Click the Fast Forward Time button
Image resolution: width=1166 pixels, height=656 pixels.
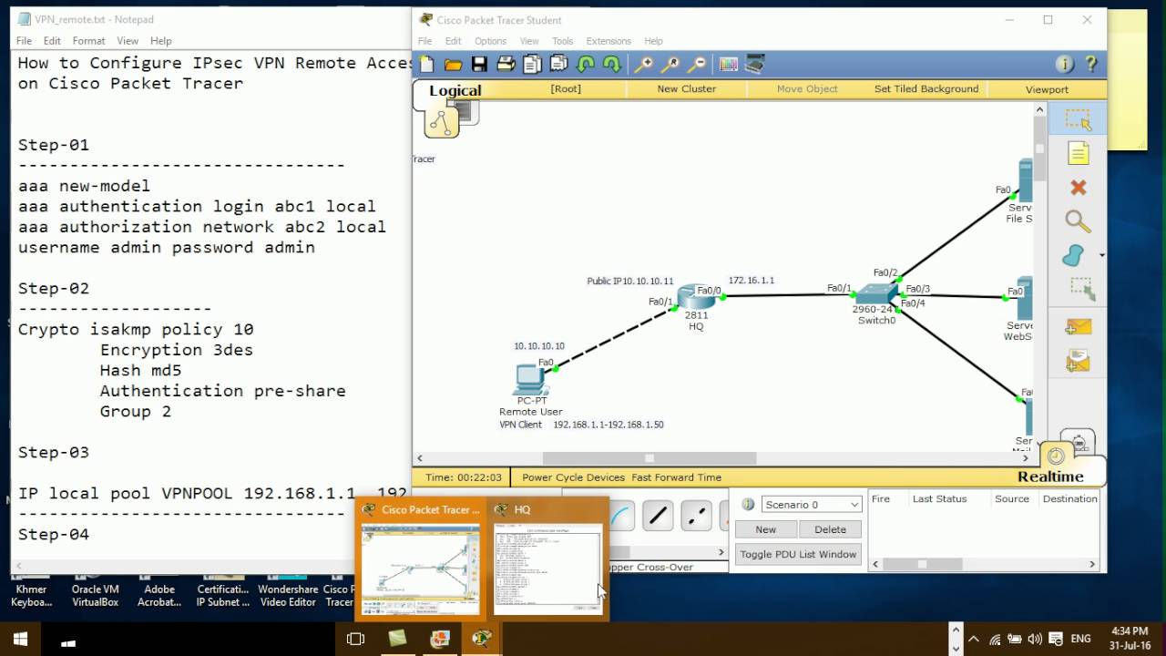[x=676, y=477]
